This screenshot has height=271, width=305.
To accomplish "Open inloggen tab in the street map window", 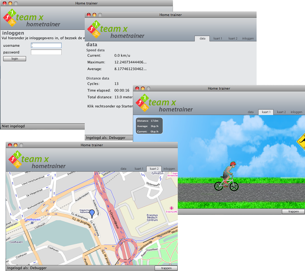I will (169, 169).
